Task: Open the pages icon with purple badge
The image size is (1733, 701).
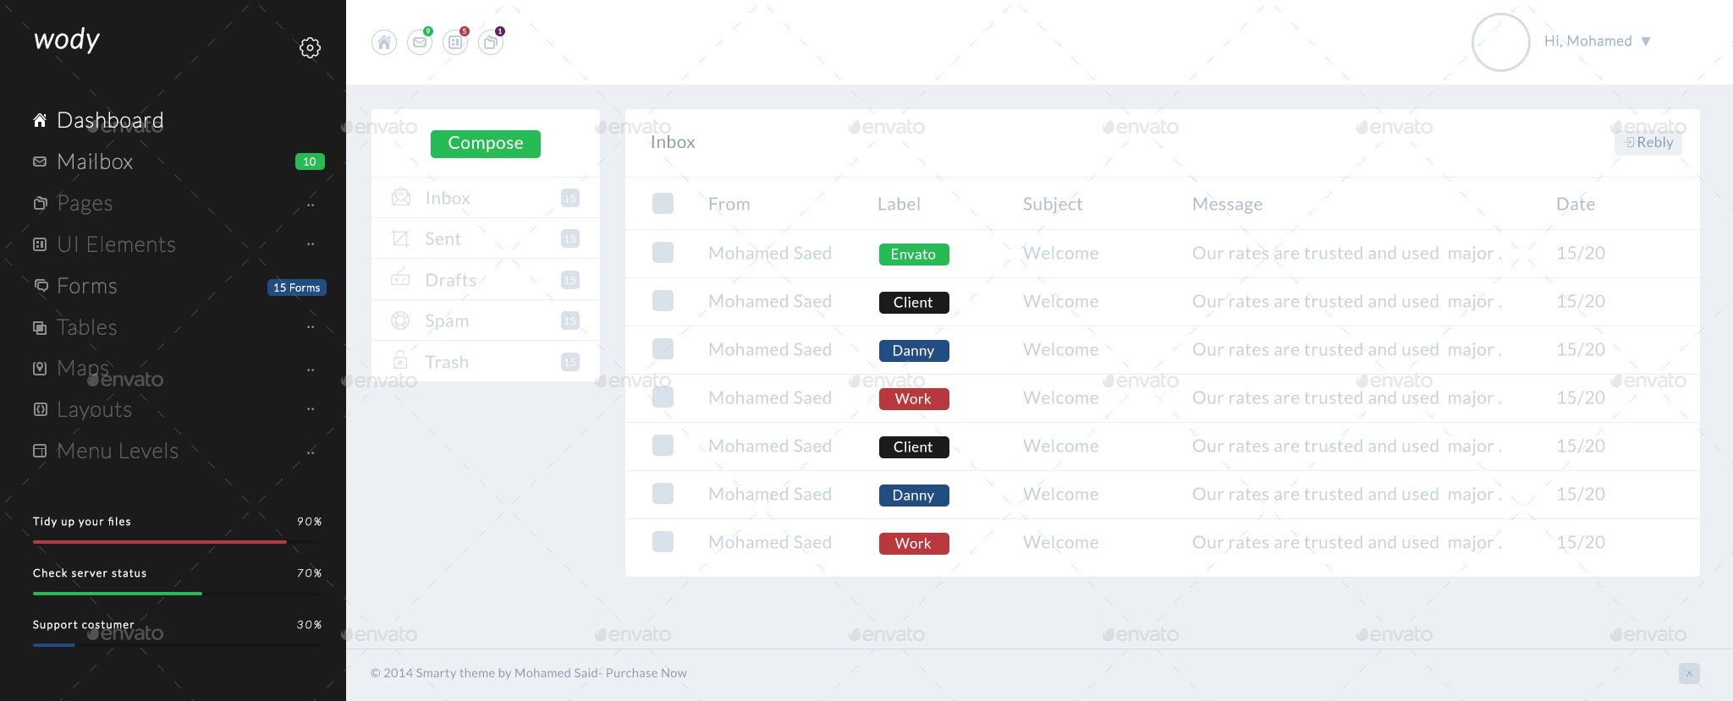Action: (x=491, y=42)
